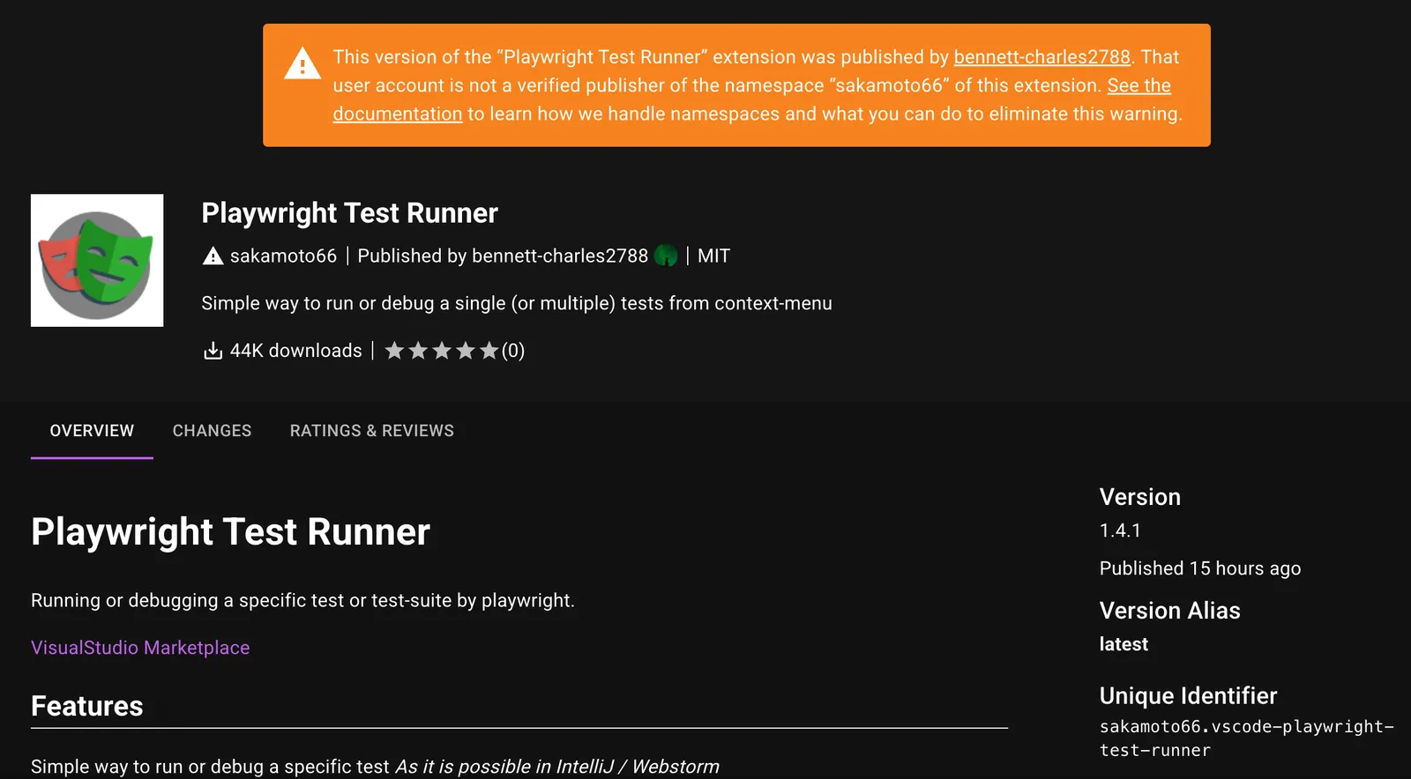Click the unique identifier 'sakamoto66.vscode-playwright-test-runner'

tap(1246, 738)
